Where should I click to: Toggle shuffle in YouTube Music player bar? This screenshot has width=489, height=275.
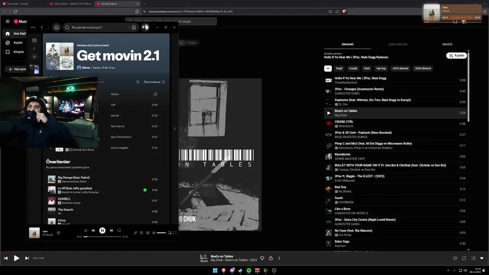pyautogui.click(x=473, y=258)
